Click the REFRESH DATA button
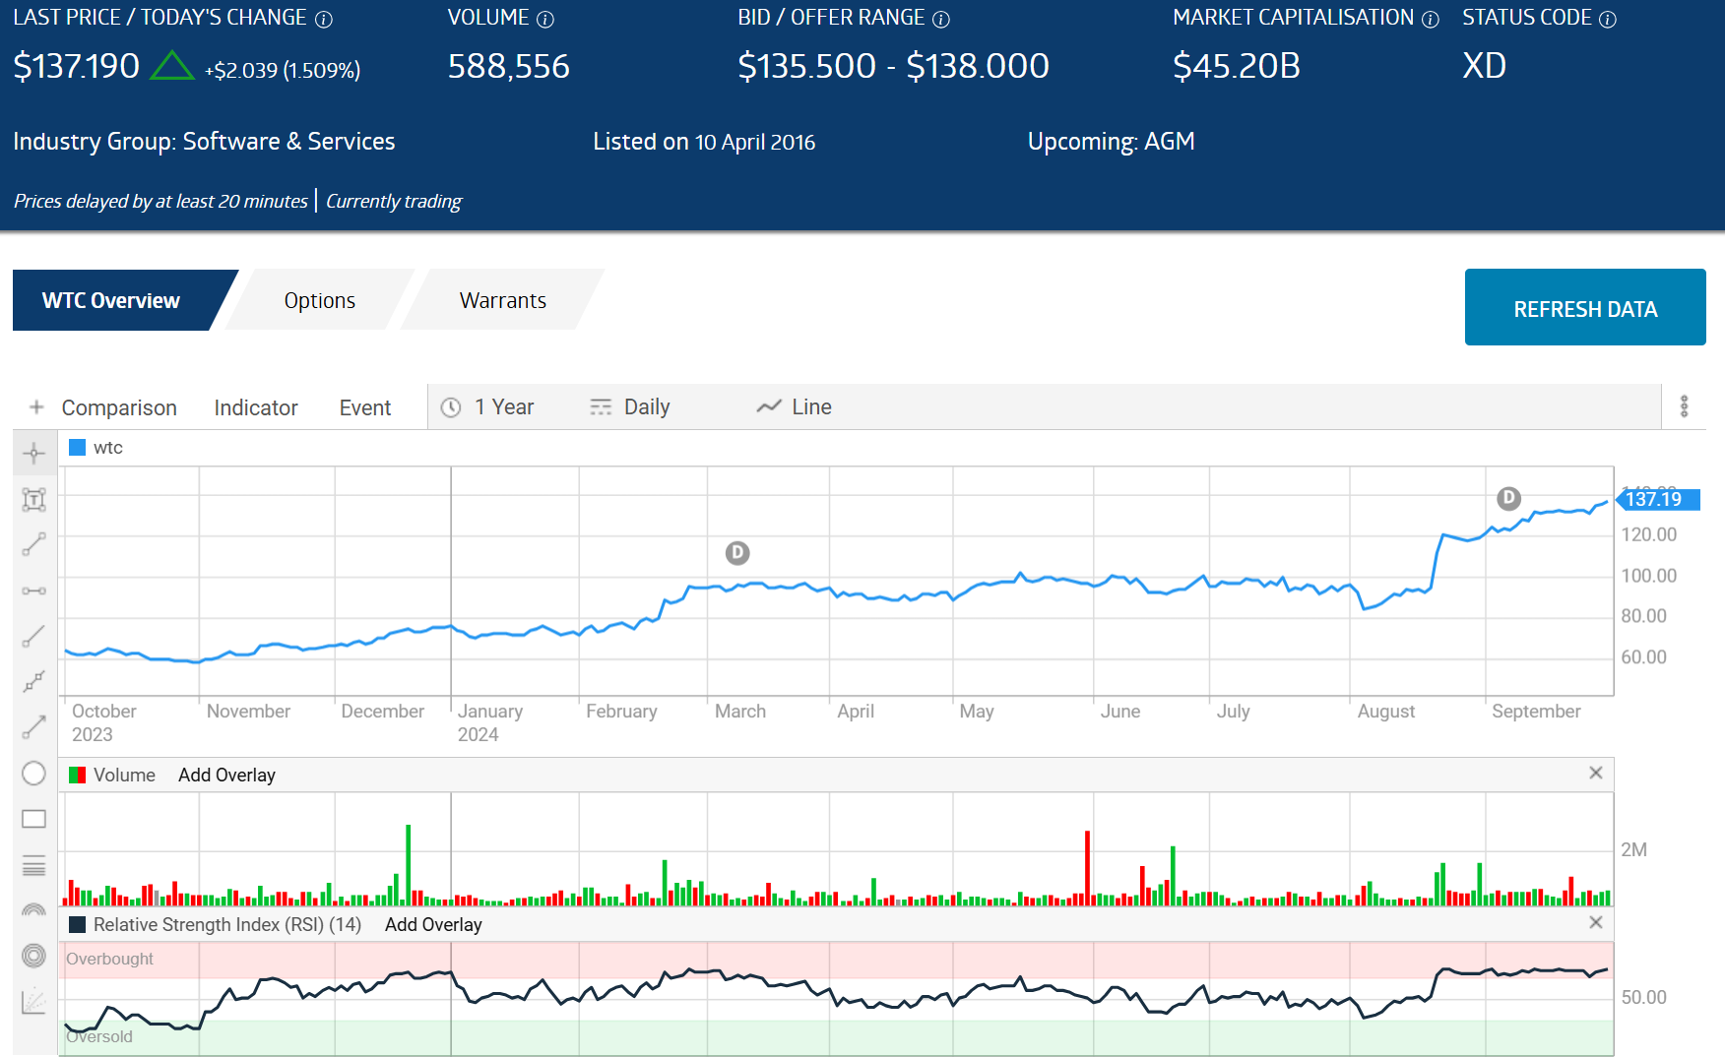Screen dimensions: 1725x1057 (x=1585, y=307)
